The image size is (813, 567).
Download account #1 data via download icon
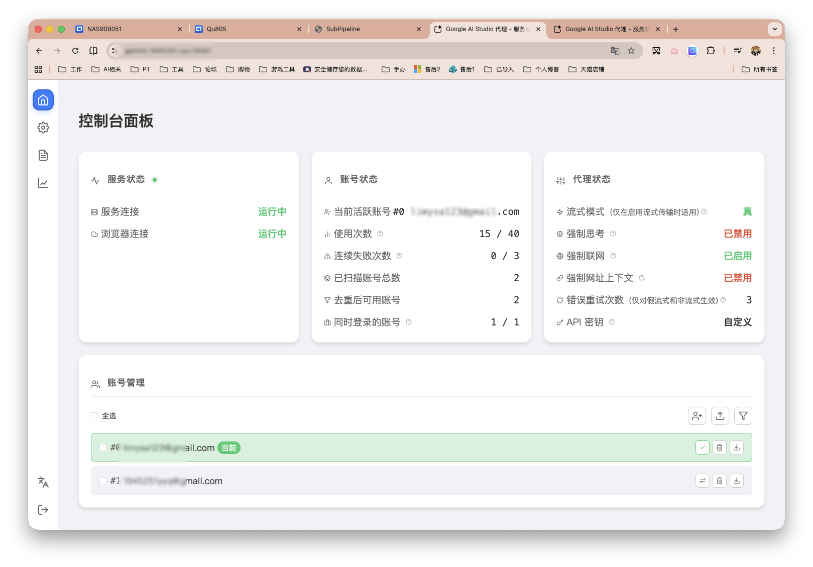[737, 480]
